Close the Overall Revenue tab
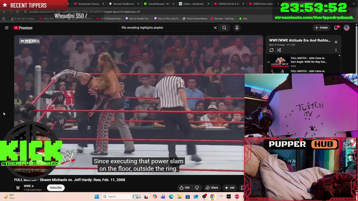The image size is (358, 201). [173, 4]
